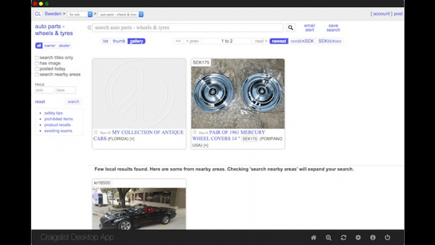The width and height of the screenshot is (435, 245).
Task: Open safety tips link
Action: 53,113
